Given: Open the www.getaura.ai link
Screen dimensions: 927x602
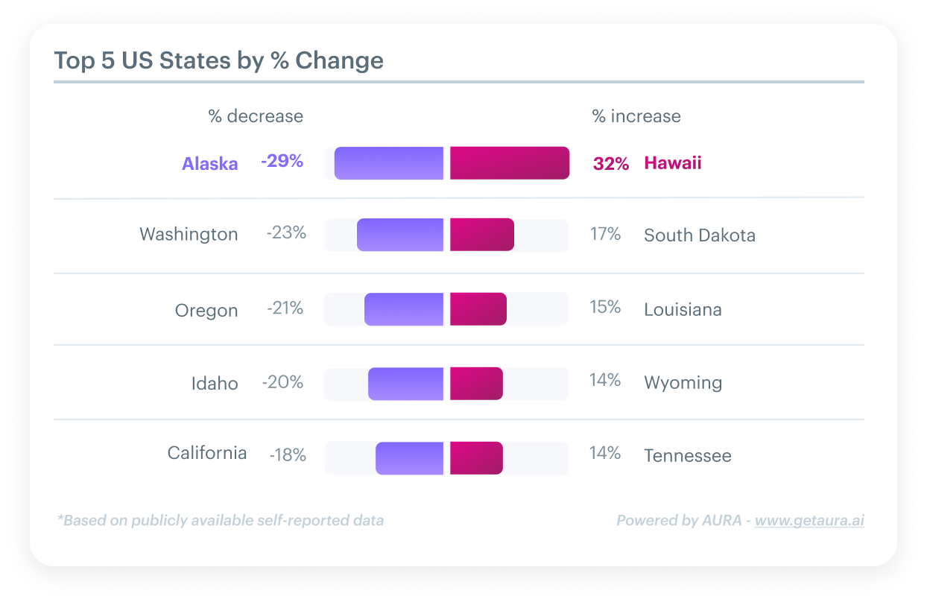Looking at the screenshot, I should coord(809,521).
